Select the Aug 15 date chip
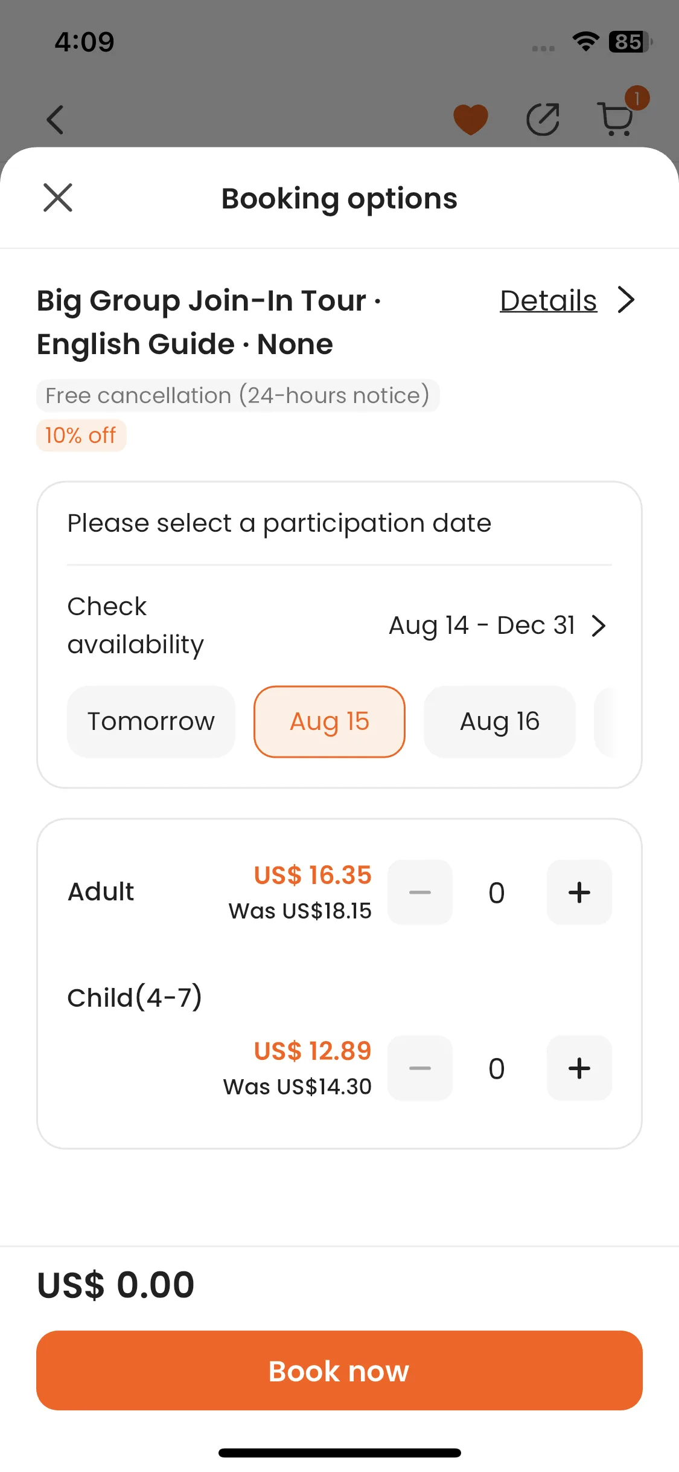 330,721
